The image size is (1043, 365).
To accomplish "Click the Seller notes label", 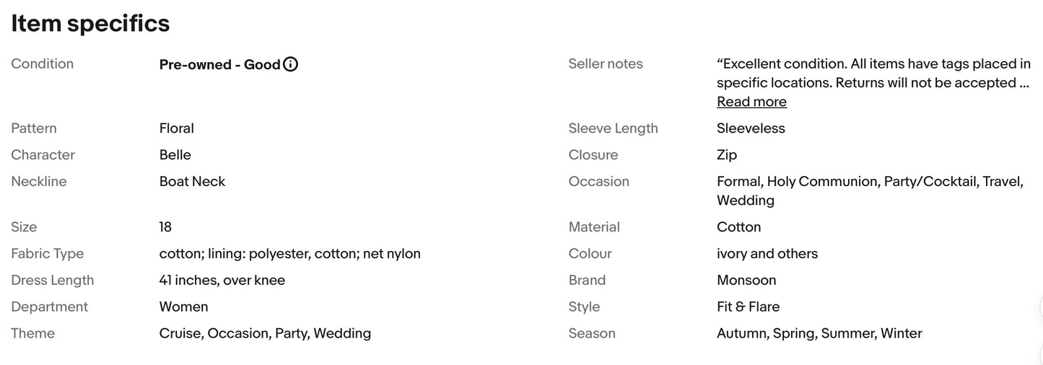I will [x=605, y=64].
